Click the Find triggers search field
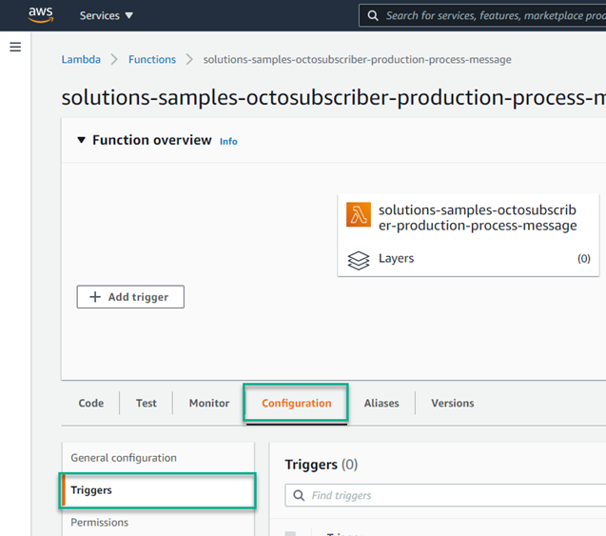 coord(445,495)
